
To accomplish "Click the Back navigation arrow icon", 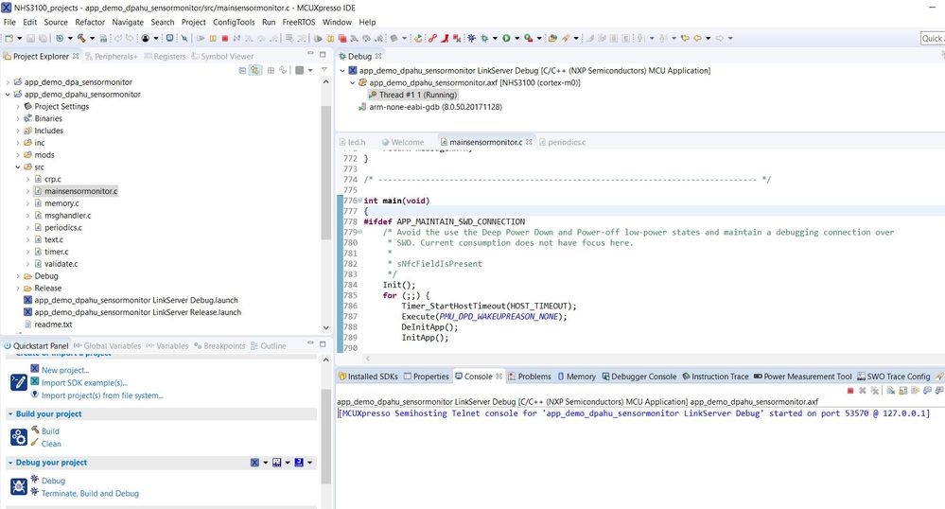I will pyautogui.click(x=697, y=38).
